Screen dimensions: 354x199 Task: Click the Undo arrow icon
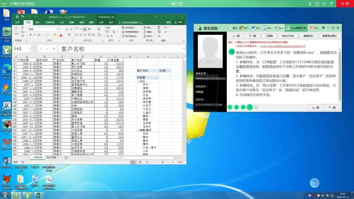(x=23, y=17)
